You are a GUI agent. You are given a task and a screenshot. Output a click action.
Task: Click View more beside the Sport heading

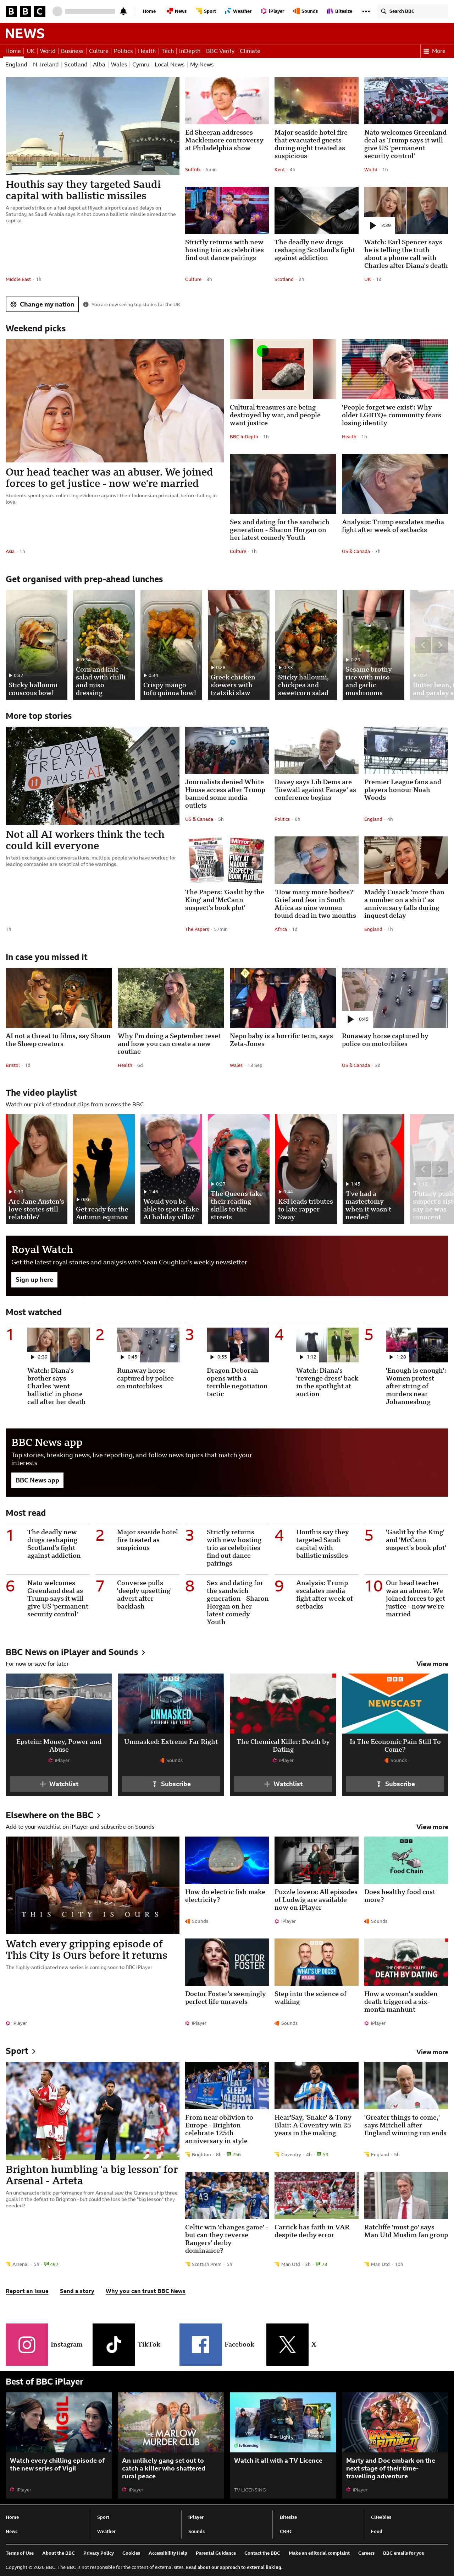click(x=432, y=2052)
